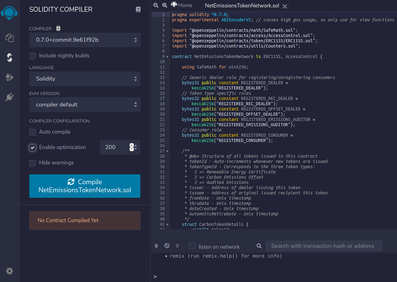
Task: Check the Hide warnings checkbox
Action: 32,163
